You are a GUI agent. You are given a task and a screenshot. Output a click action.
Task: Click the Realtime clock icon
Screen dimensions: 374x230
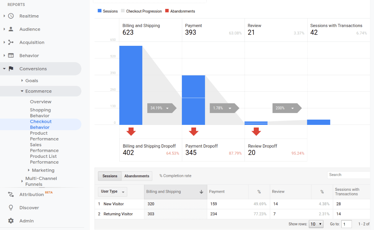(11, 16)
